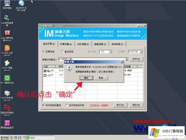186x140 pixels.
Task: Confirm the restore dialog with OK button
Action: point(86,78)
